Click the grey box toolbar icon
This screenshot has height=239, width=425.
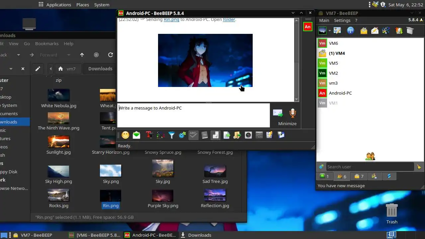[x=410, y=31]
